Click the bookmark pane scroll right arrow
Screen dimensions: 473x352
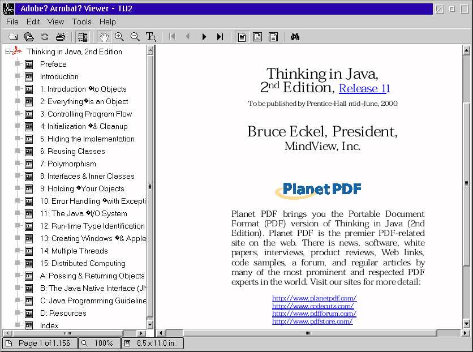pyautogui.click(x=141, y=333)
